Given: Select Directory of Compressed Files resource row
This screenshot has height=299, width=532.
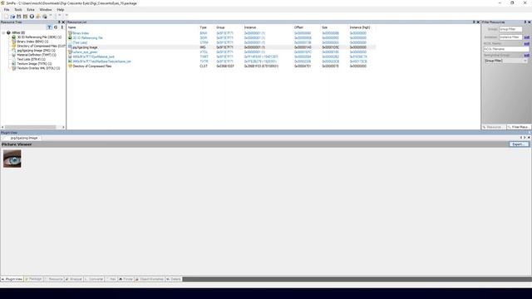Looking at the screenshot, I should 222,66.
